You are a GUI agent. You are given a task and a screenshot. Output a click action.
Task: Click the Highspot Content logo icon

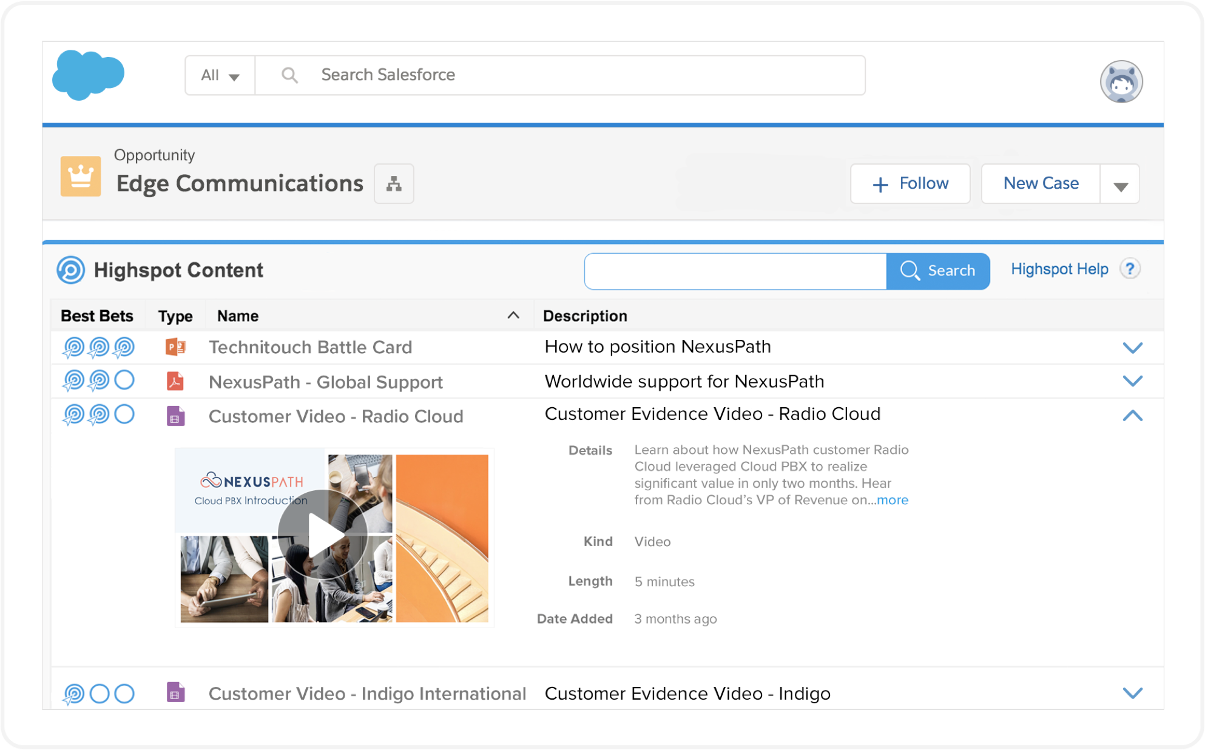[x=71, y=270]
